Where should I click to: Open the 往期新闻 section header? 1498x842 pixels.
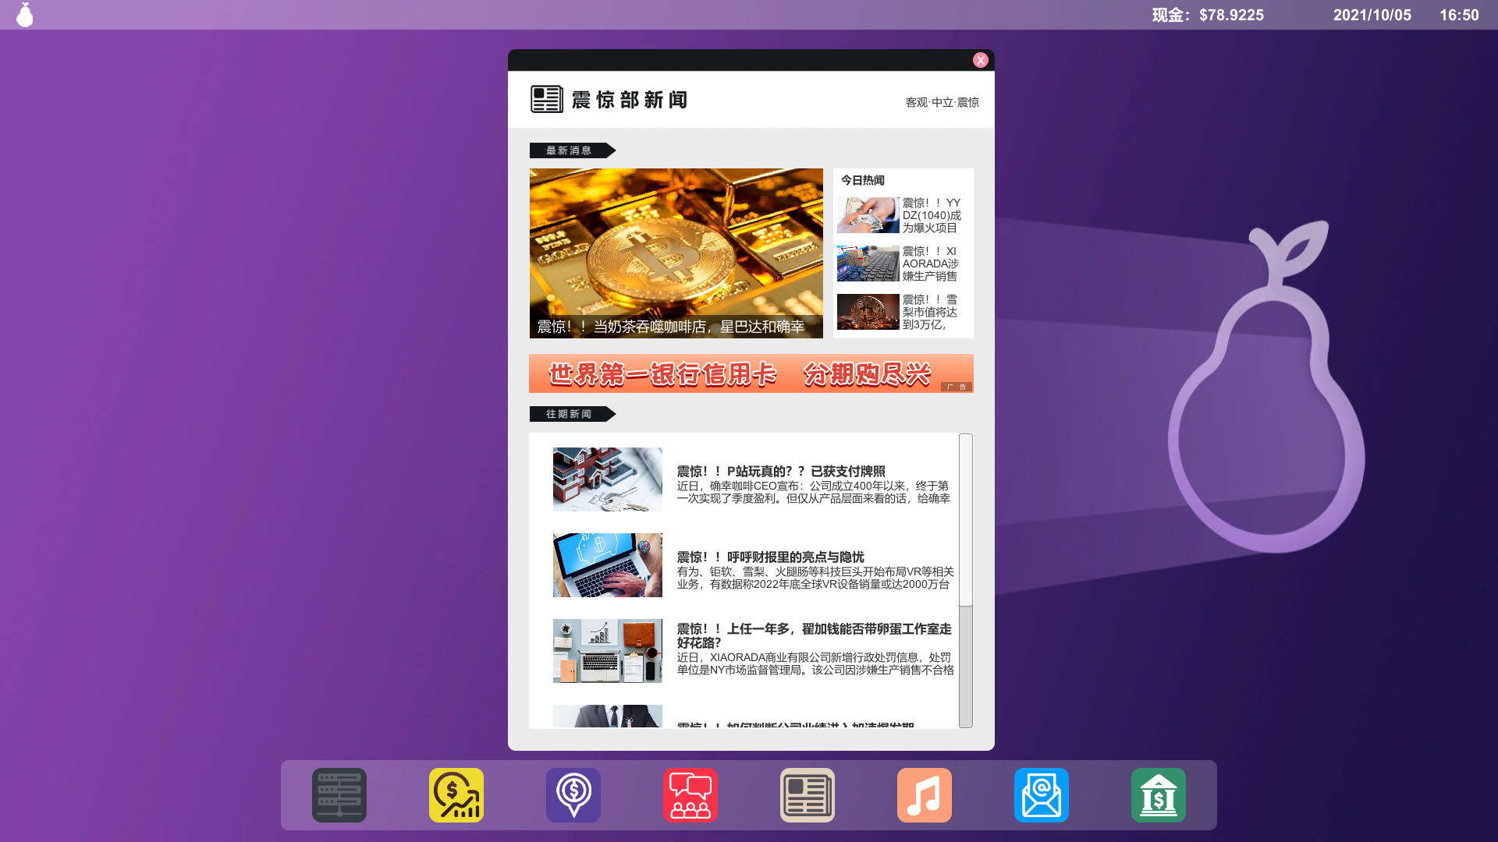570,414
